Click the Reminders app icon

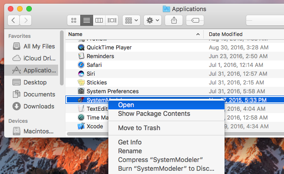coord(81,56)
